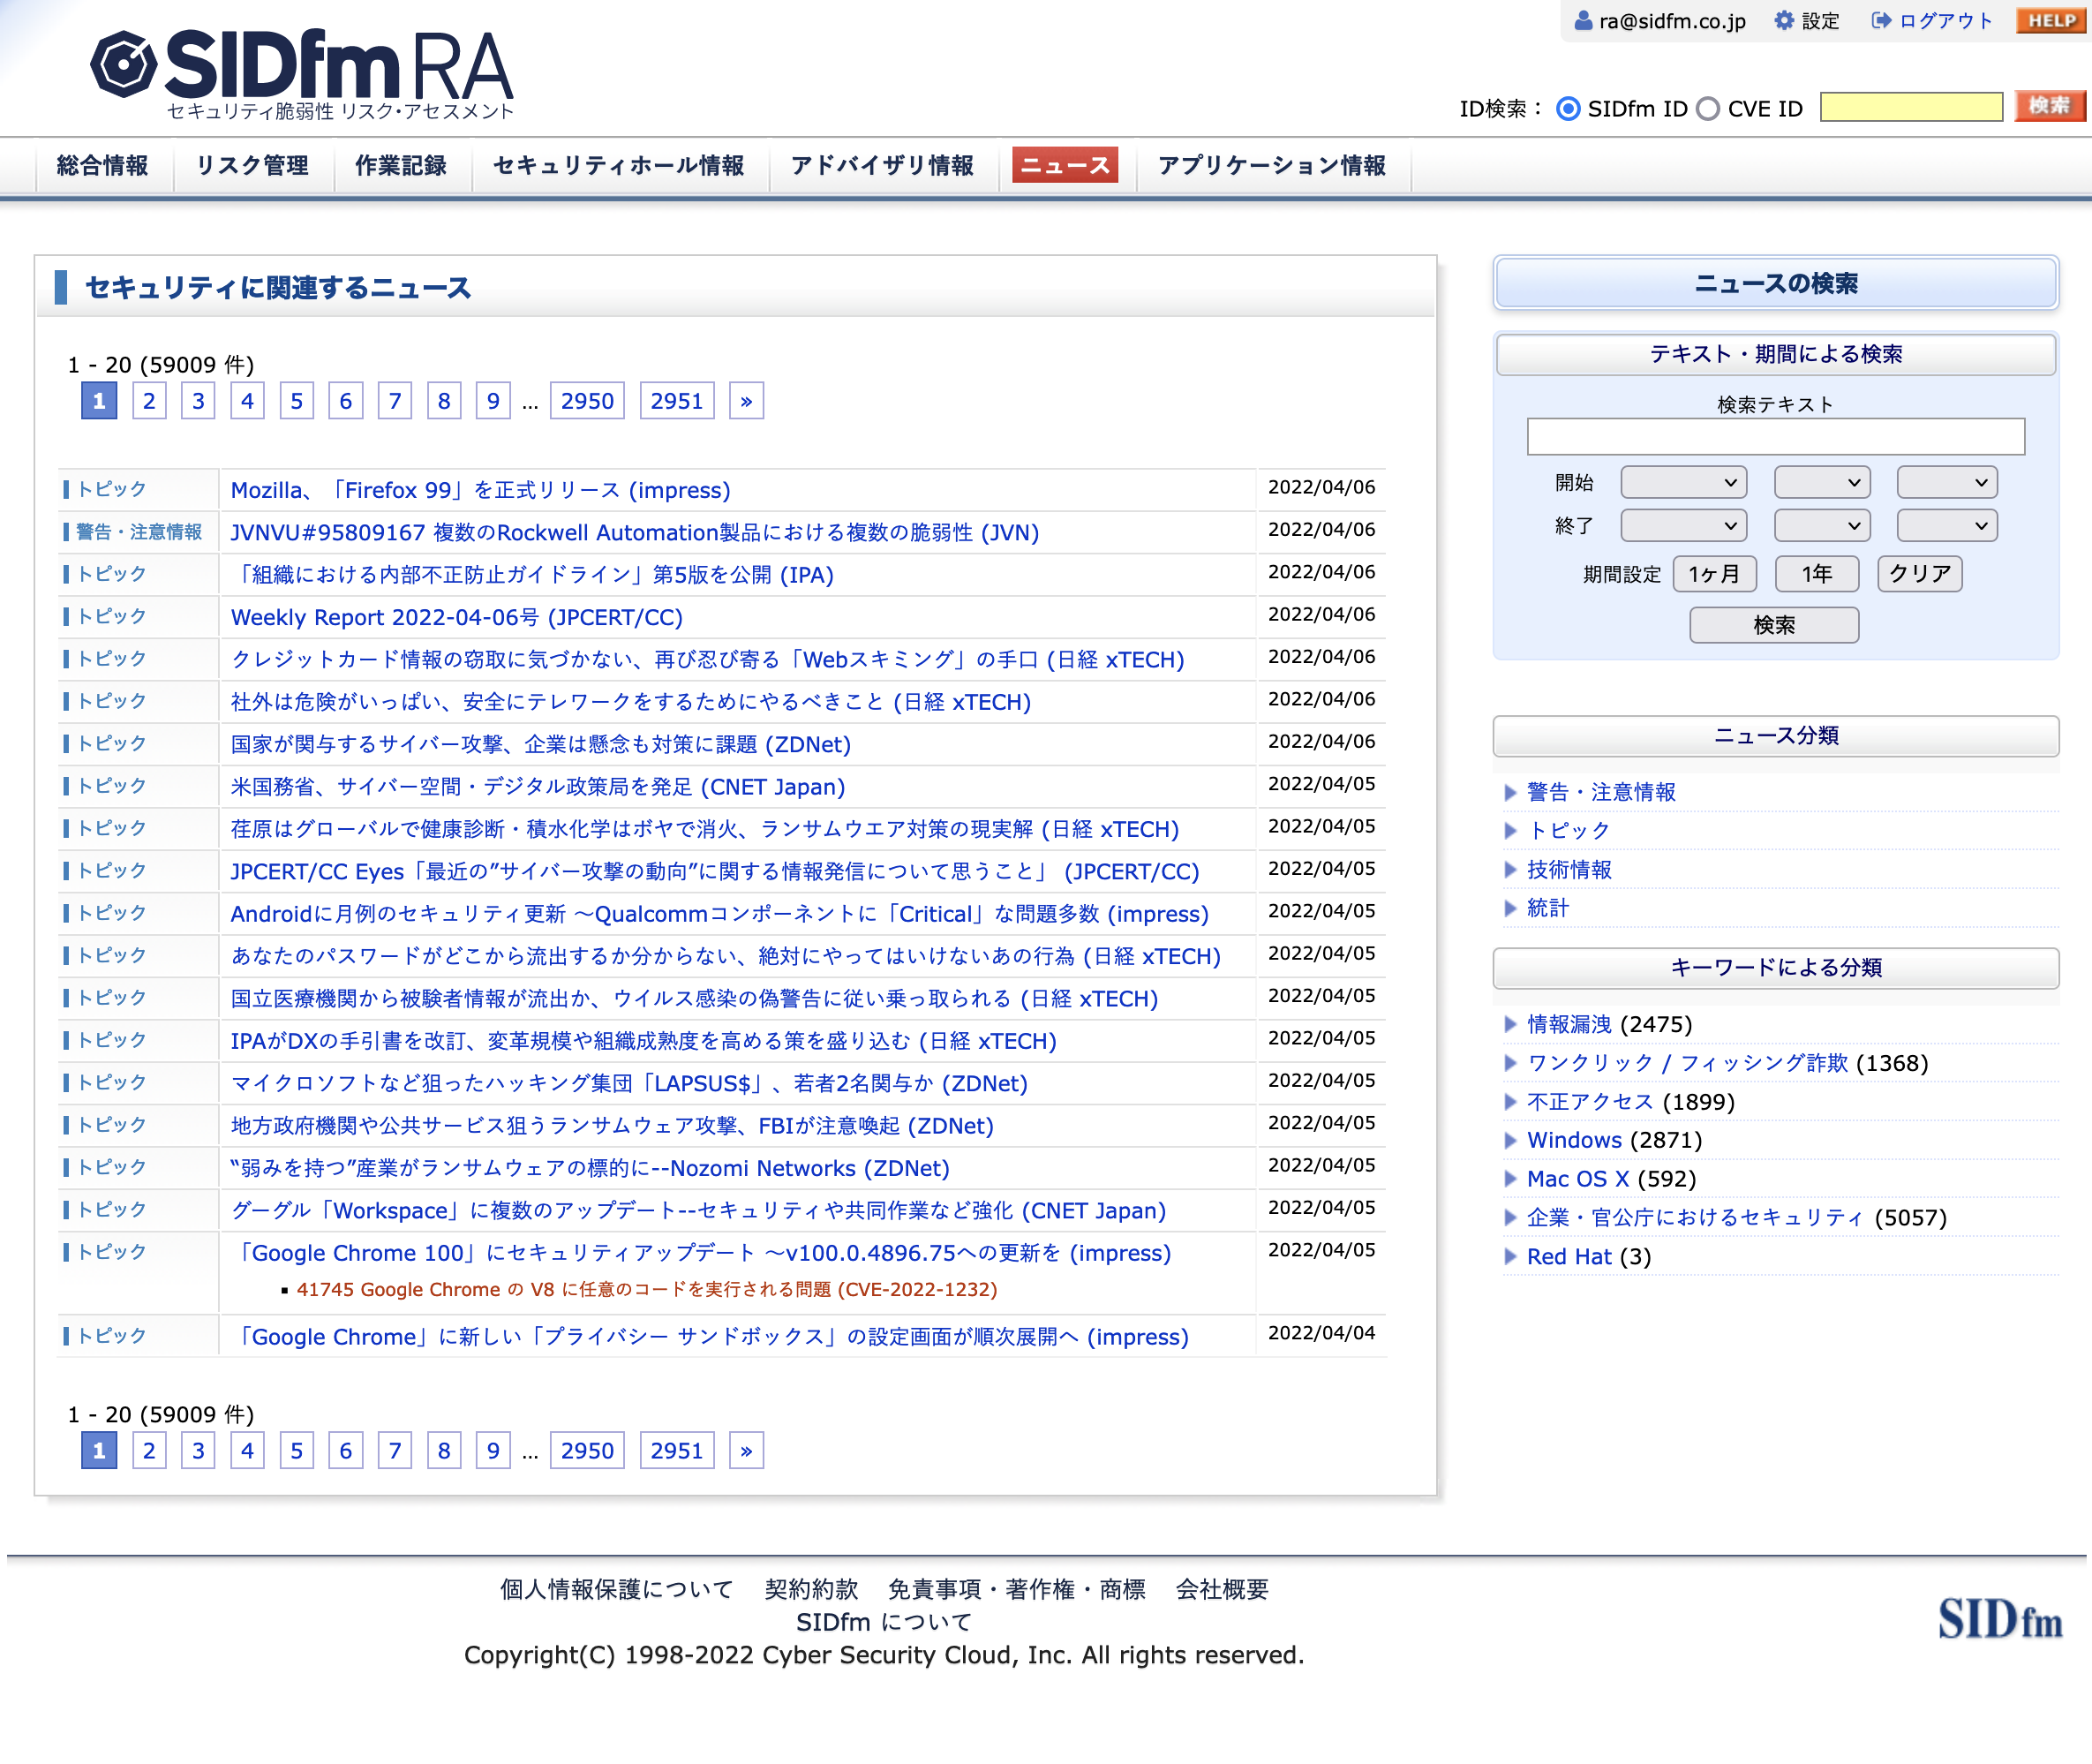This screenshot has width=2092, height=1764.
Task: Click the ID検索 検索 button
Action: pyautogui.click(x=2050, y=106)
